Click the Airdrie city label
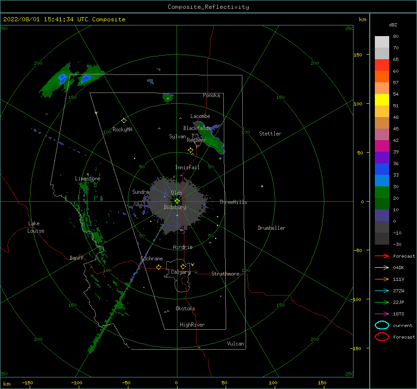This screenshot has width=417, height=389. pyautogui.click(x=183, y=247)
